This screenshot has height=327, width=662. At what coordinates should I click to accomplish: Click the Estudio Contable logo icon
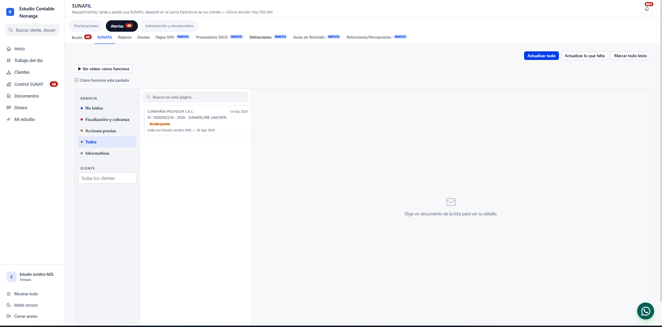click(x=10, y=12)
